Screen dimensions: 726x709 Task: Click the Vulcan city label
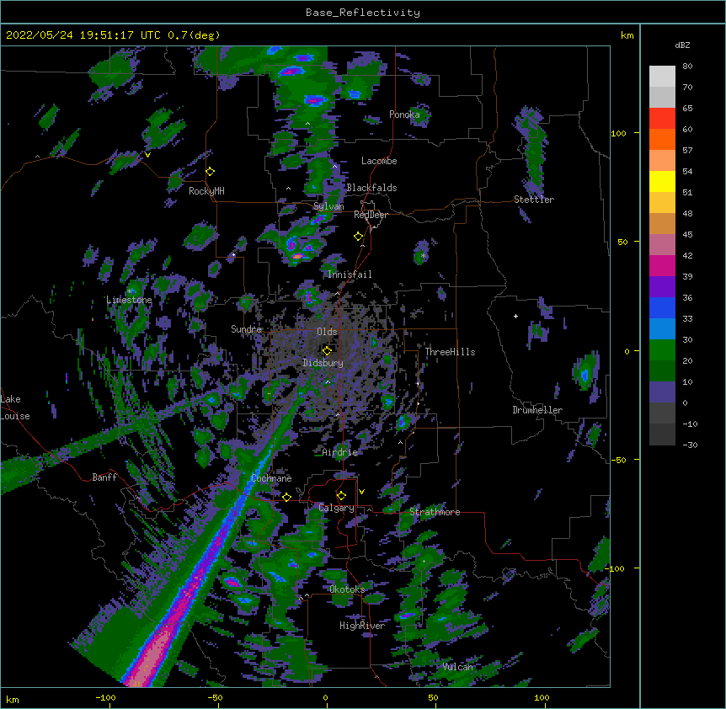(458, 667)
